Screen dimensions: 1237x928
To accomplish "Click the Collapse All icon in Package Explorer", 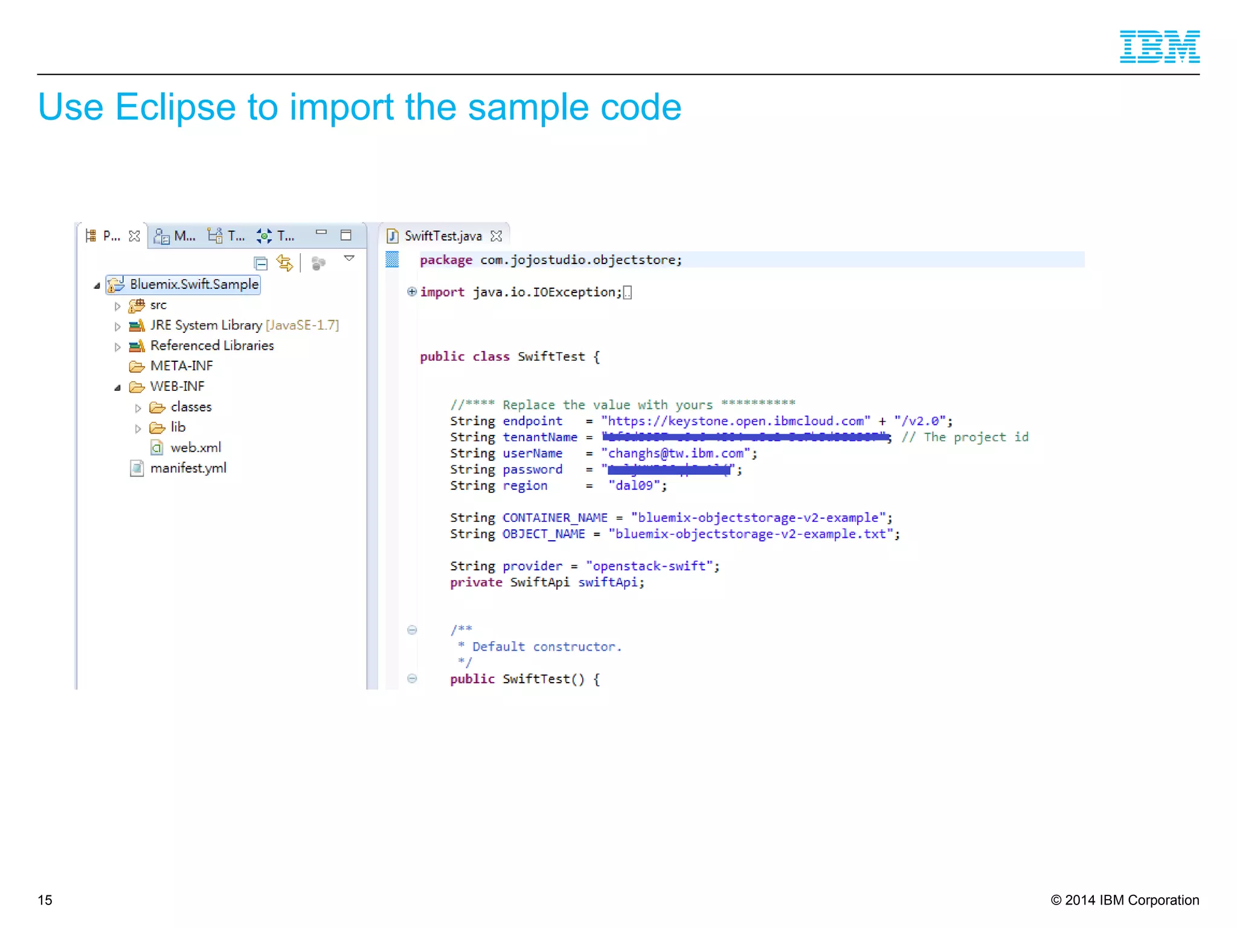I will tap(261, 263).
